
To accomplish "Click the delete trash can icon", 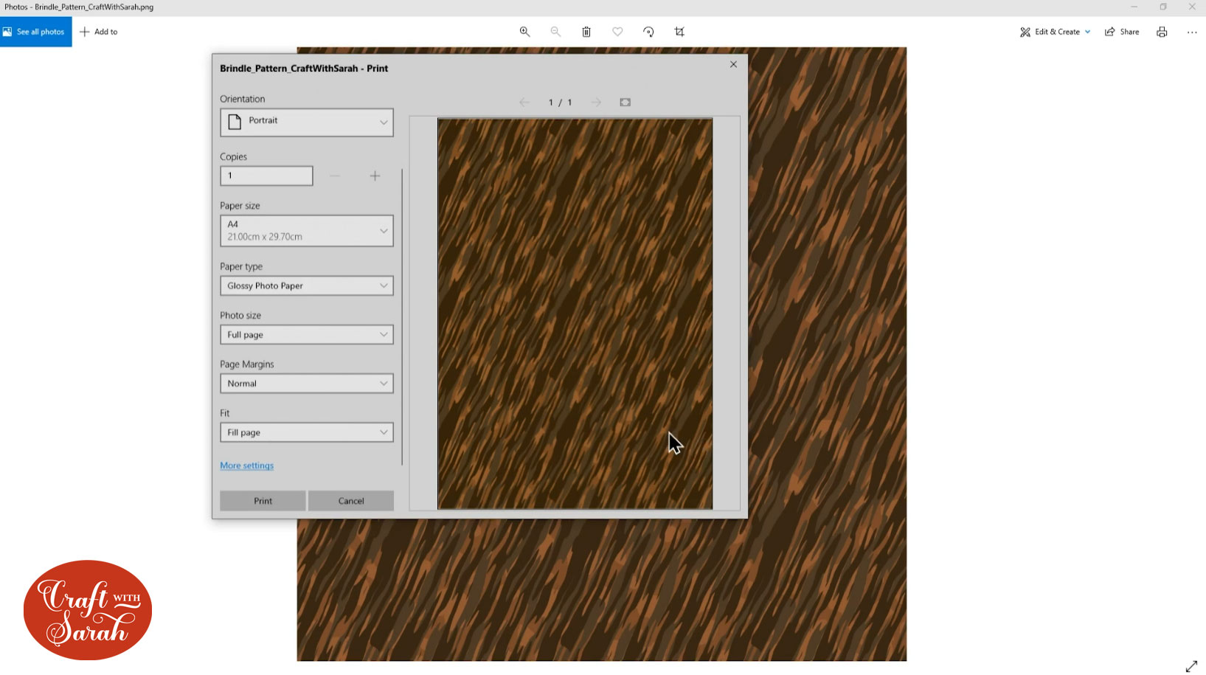I will pos(586,32).
